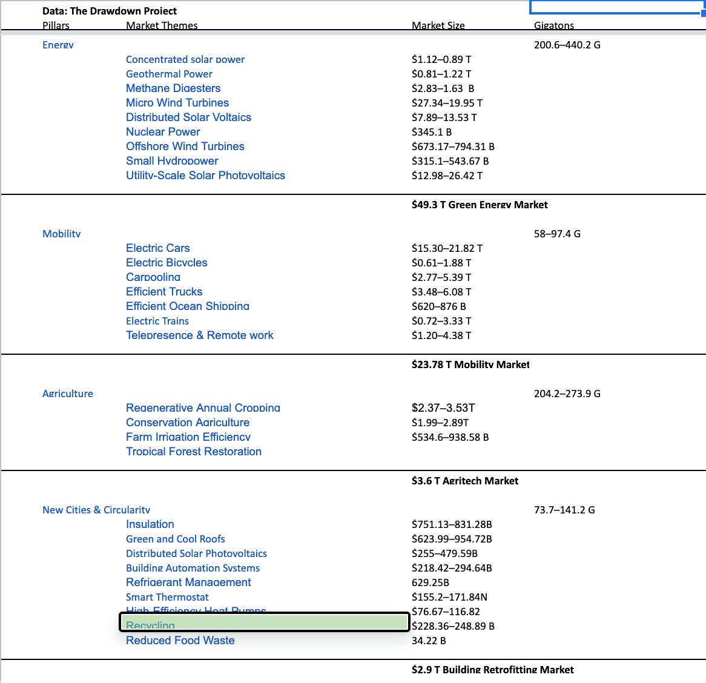The width and height of the screenshot is (706, 683).
Task: Select 'Data: The Drawdown Project' title
Action: (x=110, y=11)
